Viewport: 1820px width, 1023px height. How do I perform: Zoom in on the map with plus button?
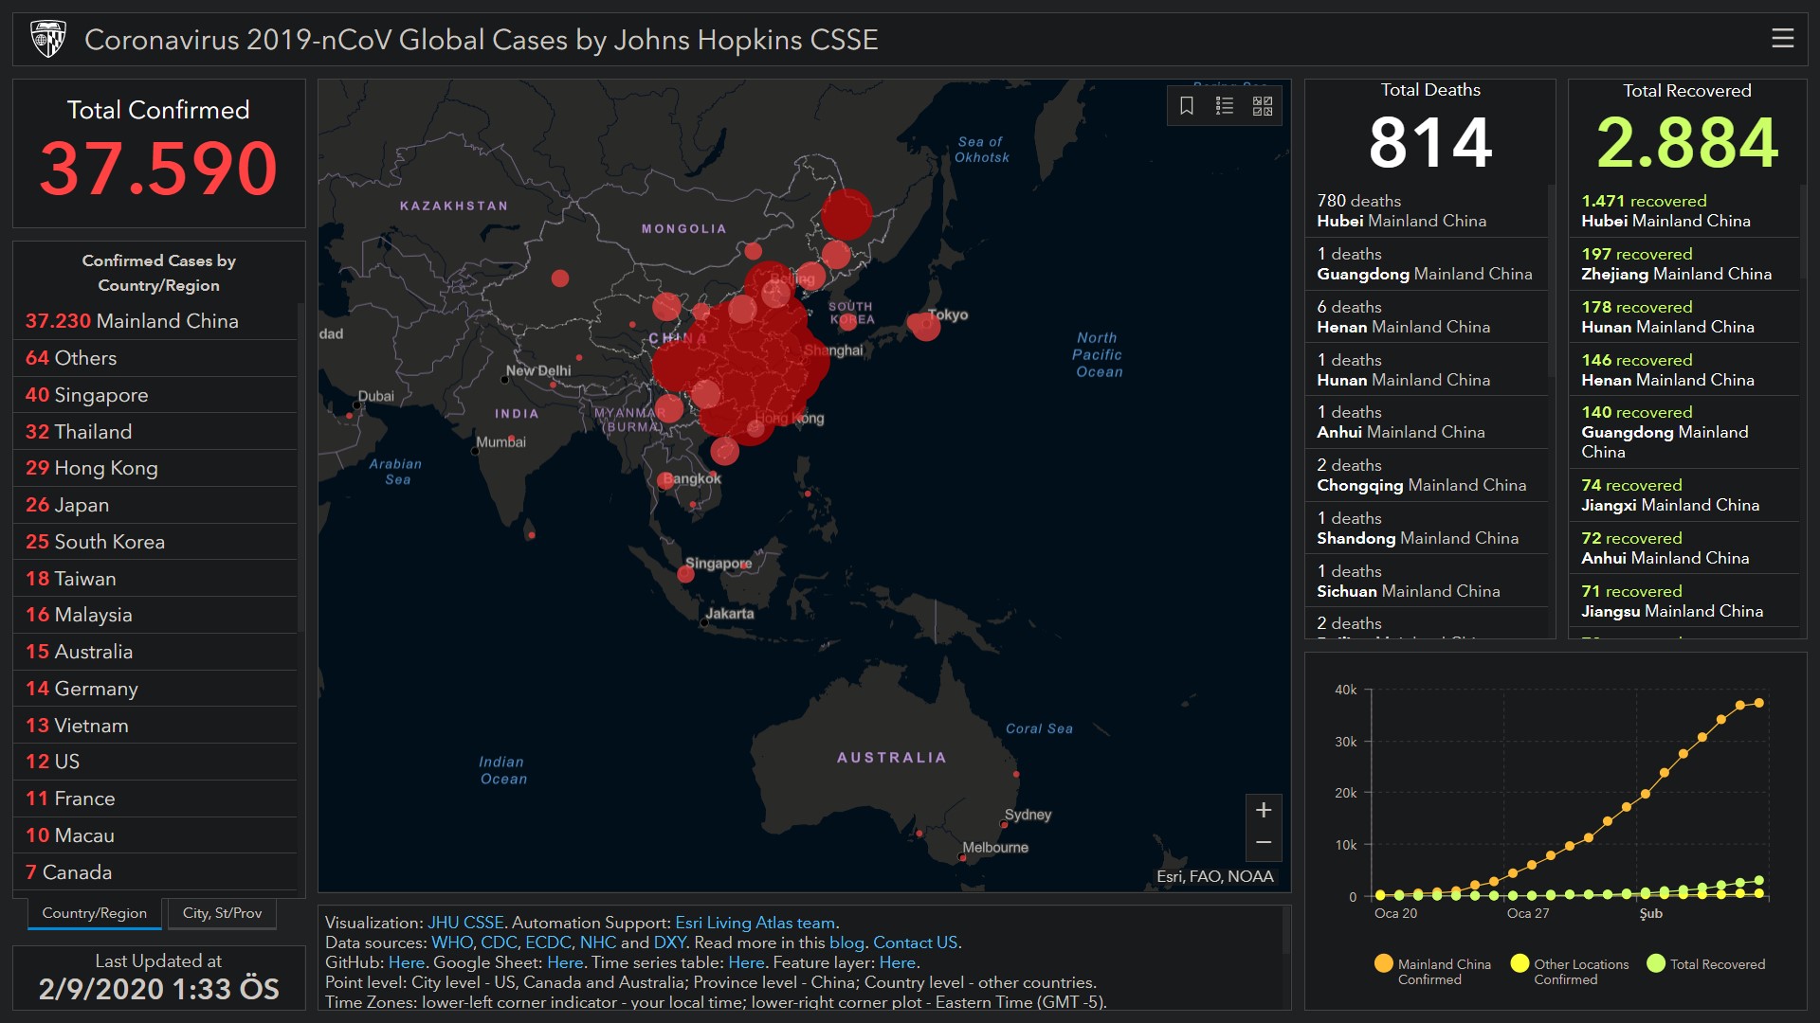(x=1264, y=810)
